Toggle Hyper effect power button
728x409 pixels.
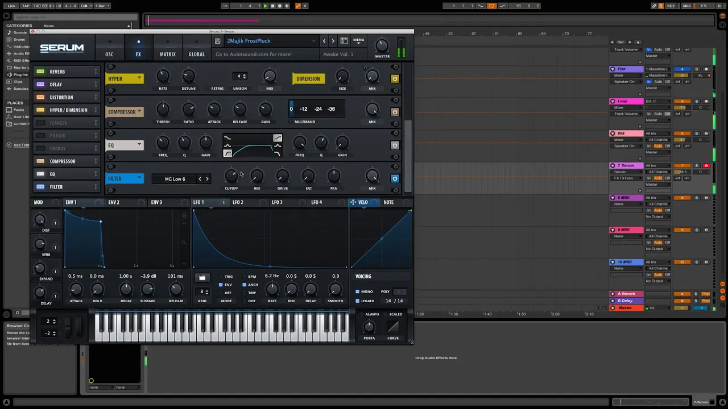[x=395, y=79]
